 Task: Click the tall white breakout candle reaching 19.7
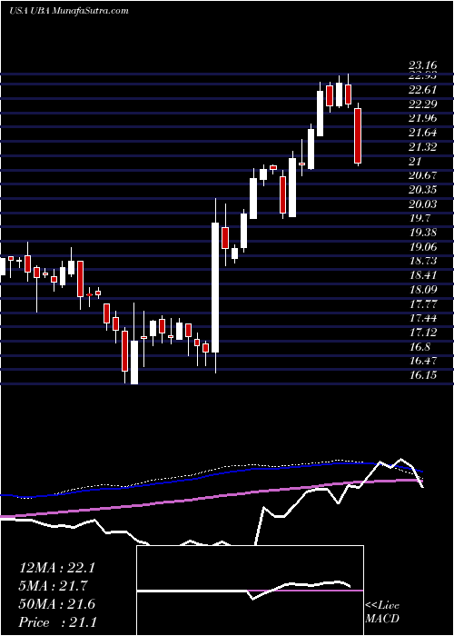215,287
